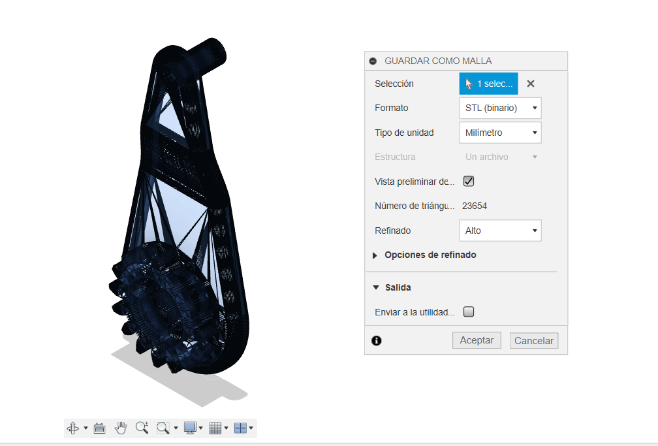This screenshot has width=658, height=446.
Task: Click the 'Refinado' label
Action: point(393,231)
